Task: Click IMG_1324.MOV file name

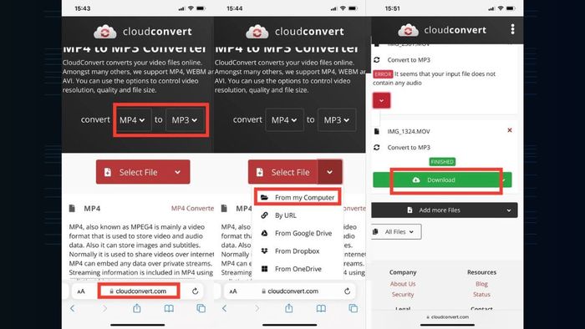Action: point(409,131)
